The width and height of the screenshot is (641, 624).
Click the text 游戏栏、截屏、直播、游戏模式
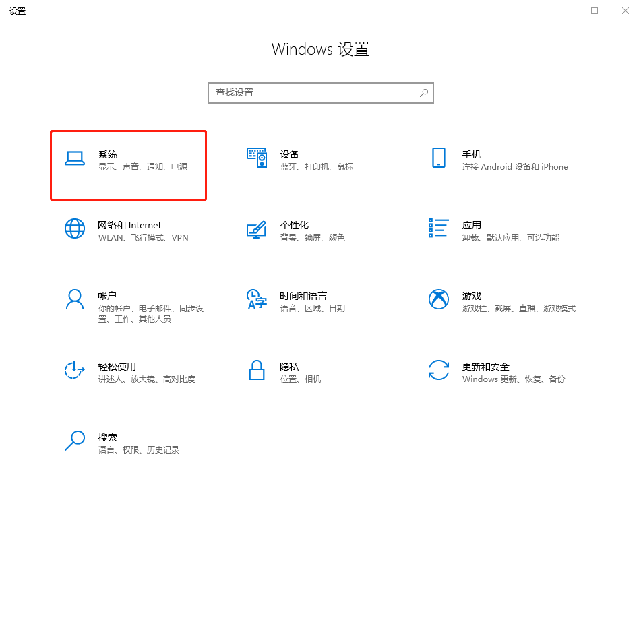(x=519, y=308)
